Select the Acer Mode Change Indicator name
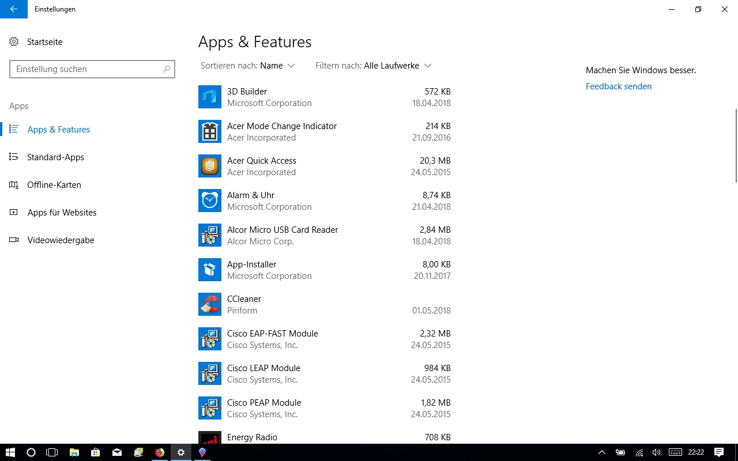The width and height of the screenshot is (738, 461). pyautogui.click(x=282, y=126)
